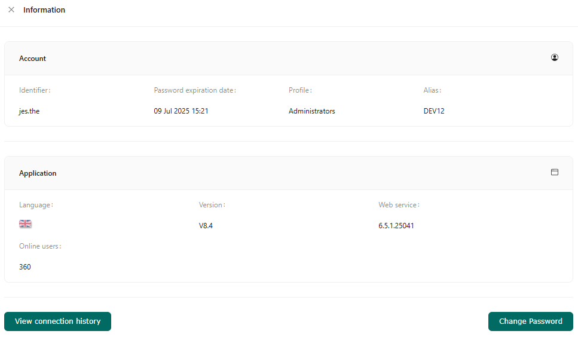Click the online users count 360

(x=25, y=267)
